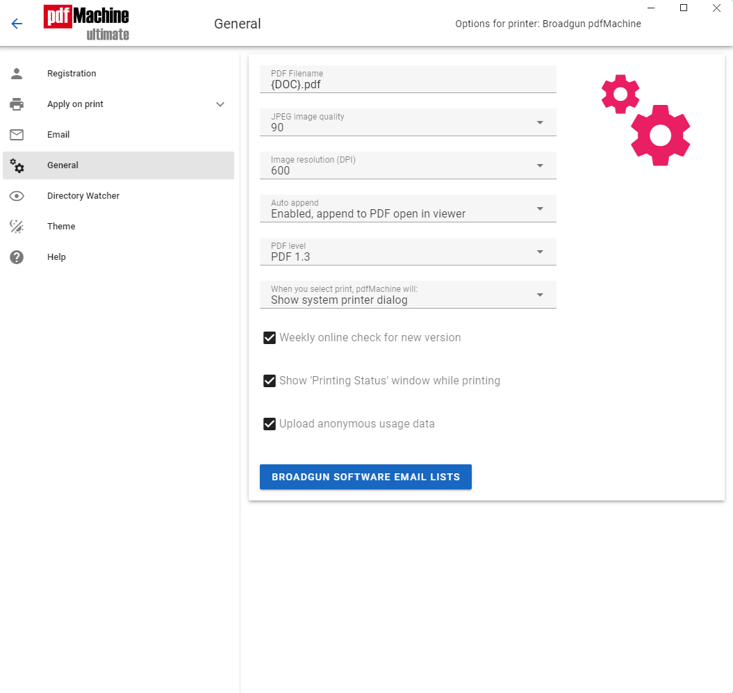Select General in the sidebar

(118, 165)
